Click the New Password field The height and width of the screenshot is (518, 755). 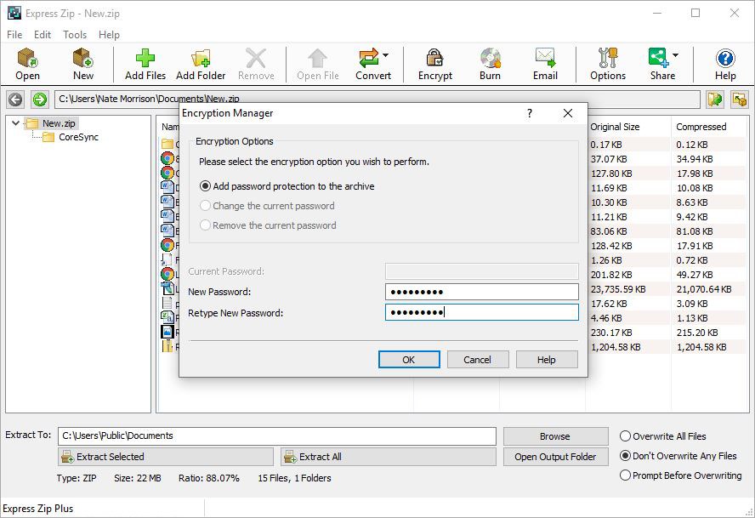click(x=481, y=292)
